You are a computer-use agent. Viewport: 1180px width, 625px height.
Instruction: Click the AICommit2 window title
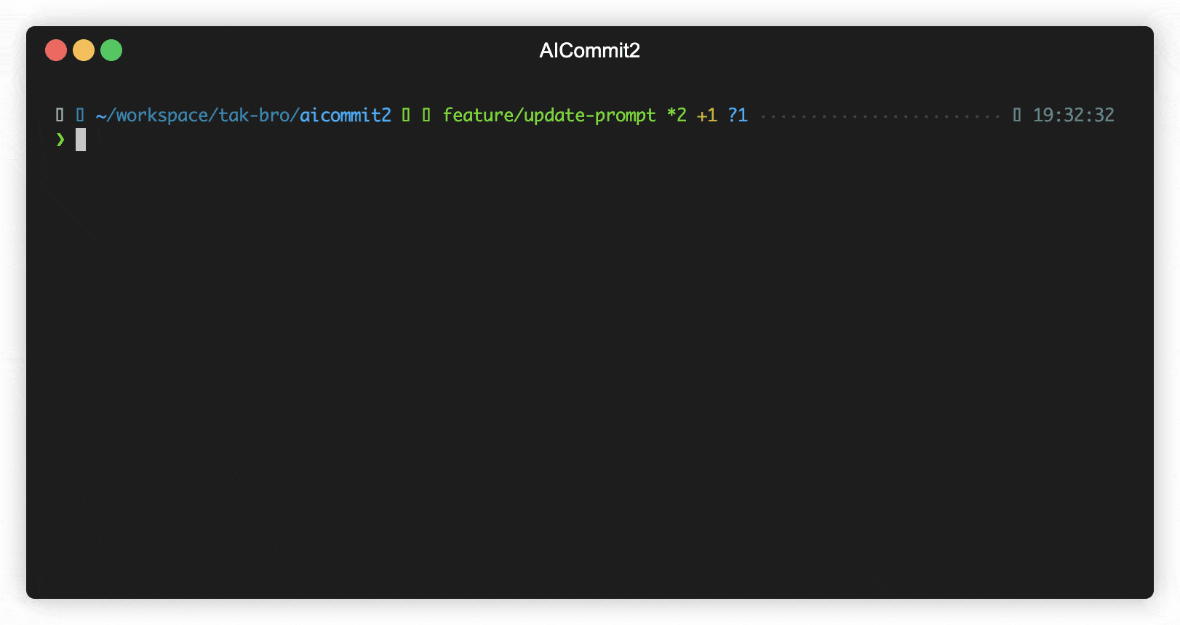coord(589,50)
